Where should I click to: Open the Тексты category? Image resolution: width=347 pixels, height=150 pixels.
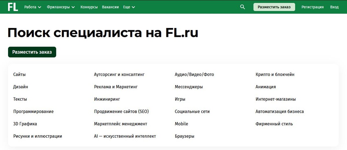pos(20,99)
